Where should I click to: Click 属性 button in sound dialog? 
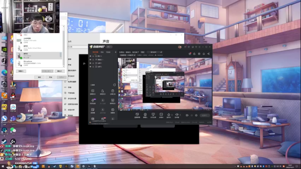pyautogui.click(x=59, y=71)
